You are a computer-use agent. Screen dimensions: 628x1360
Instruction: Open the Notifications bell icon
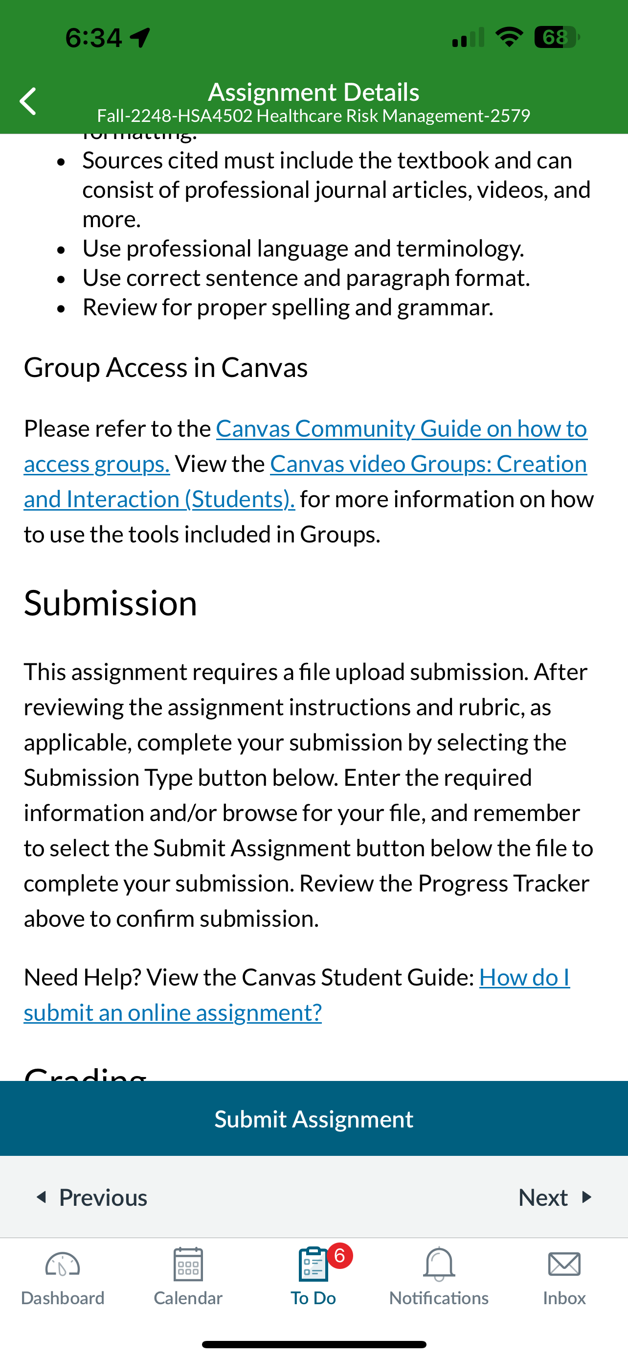(x=439, y=1264)
